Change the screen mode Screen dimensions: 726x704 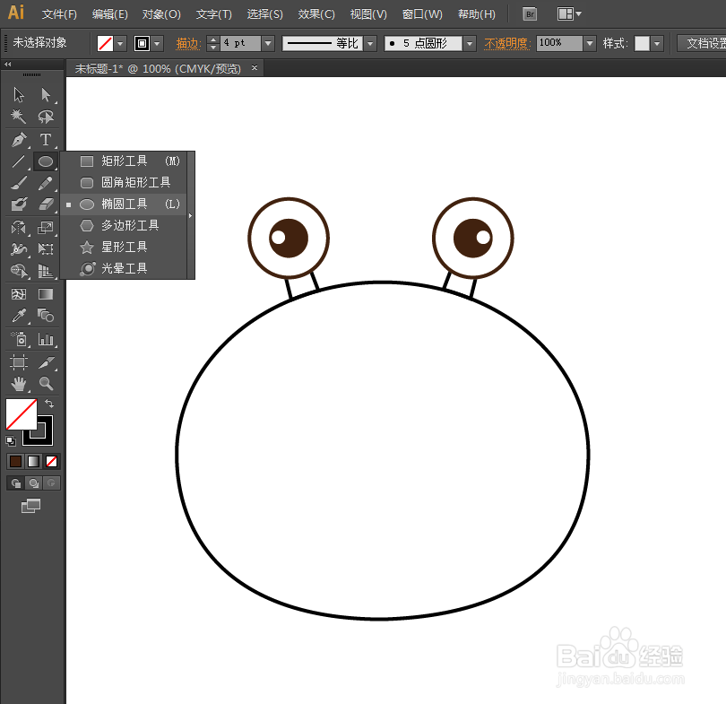click(30, 506)
